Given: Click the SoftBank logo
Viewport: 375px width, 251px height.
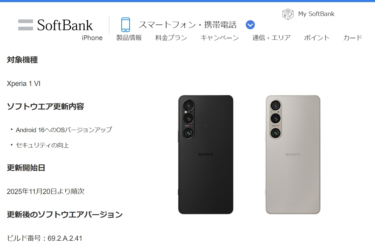Looking at the screenshot, I should click(55, 25).
